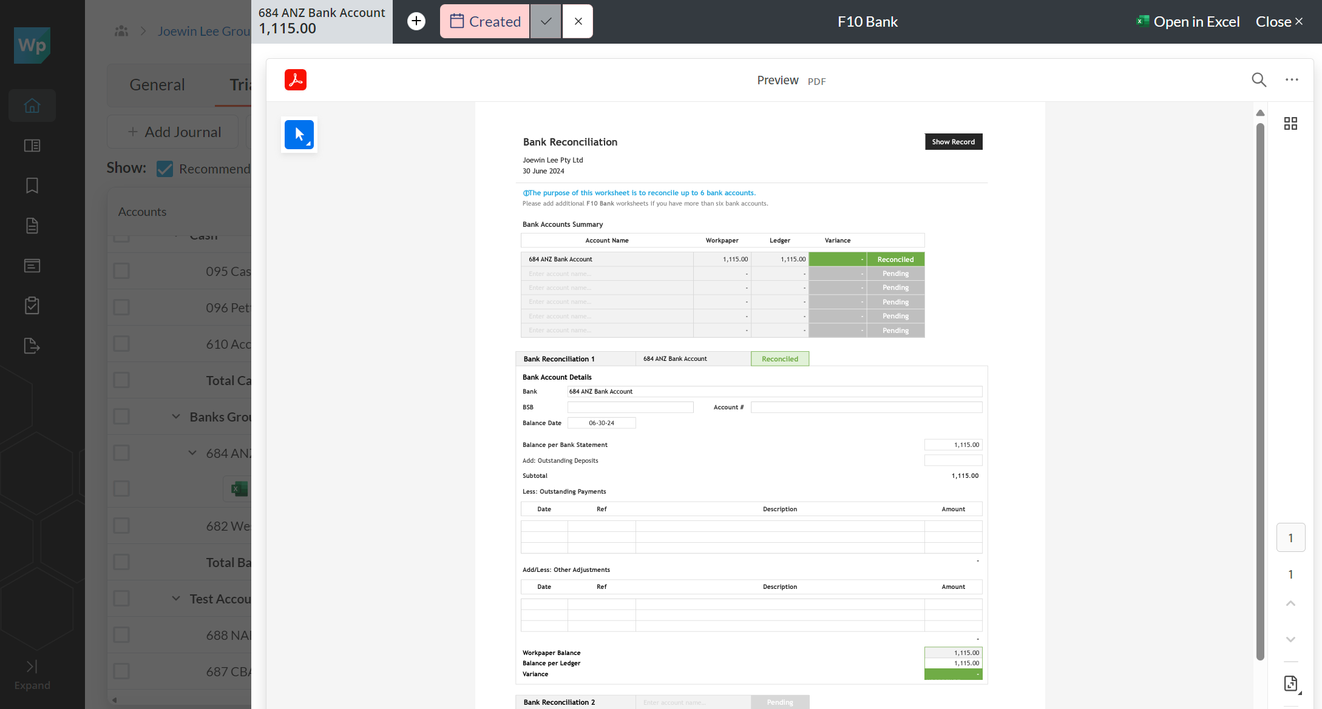Open the three-dots more options menu

pyautogui.click(x=1292, y=80)
